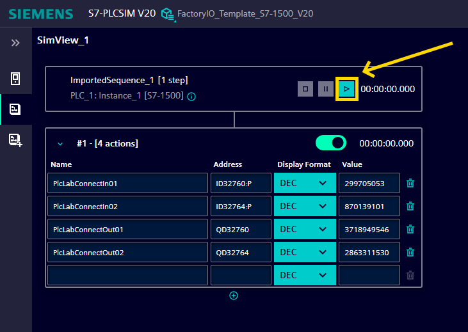This screenshot has height=332, width=468.
Task: Open display format dropdown for PlcLabConnectOut02
Action: coord(305,252)
